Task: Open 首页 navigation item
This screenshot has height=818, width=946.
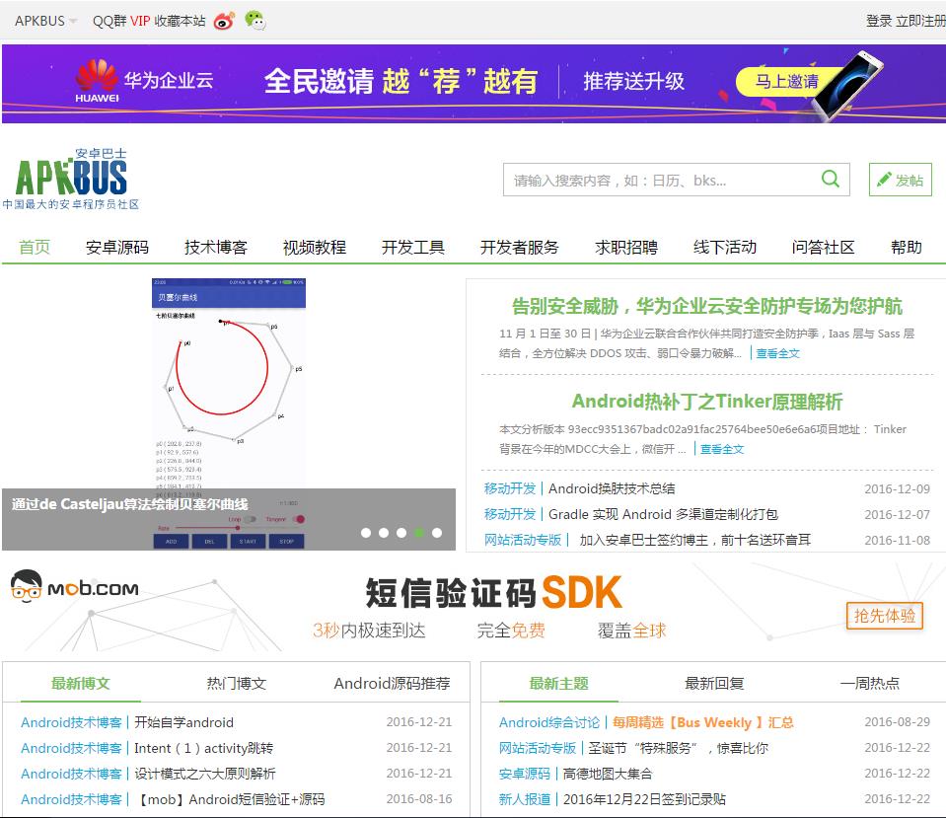Action: coord(35,247)
